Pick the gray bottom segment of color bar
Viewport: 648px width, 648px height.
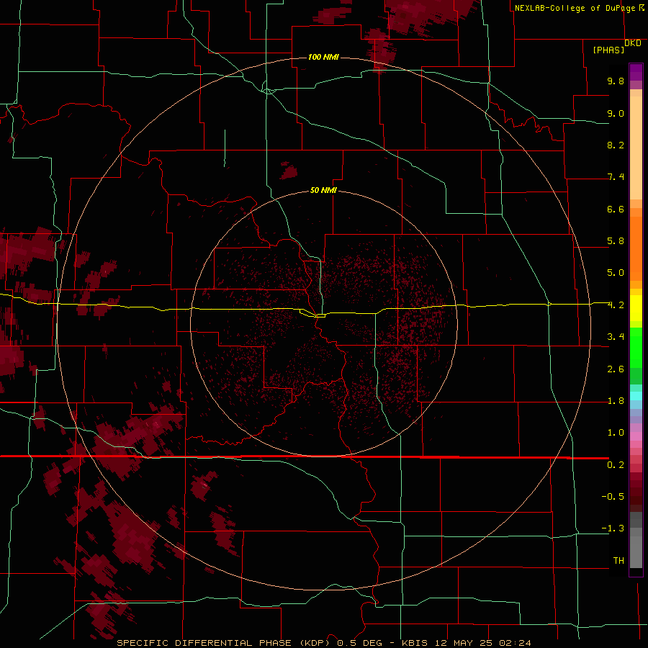[636, 549]
